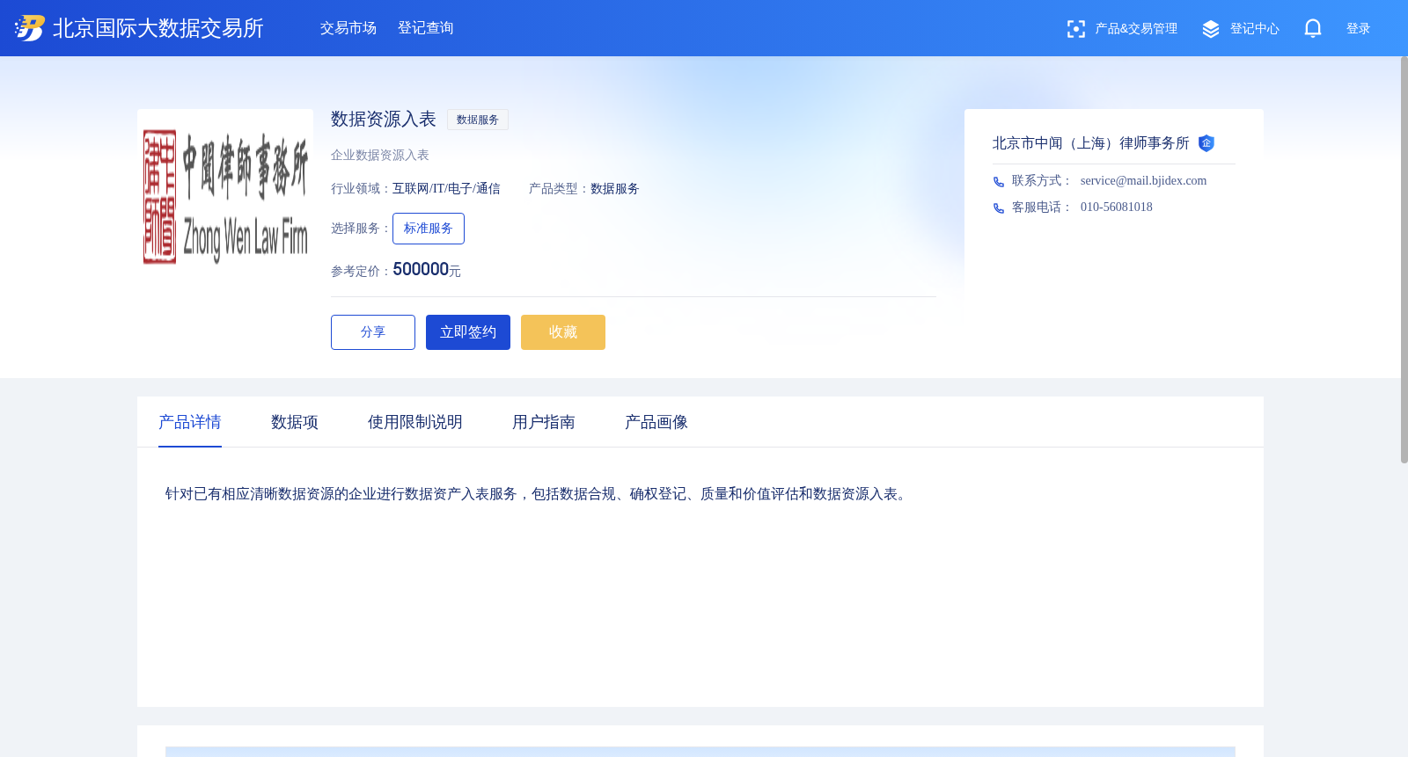Open 产品&交易管理 link
The width and height of the screenshot is (1408, 757).
coord(1136,29)
